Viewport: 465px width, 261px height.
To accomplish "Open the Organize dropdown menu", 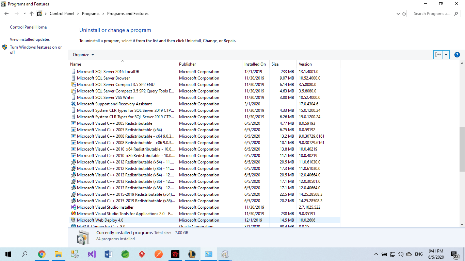I will tap(83, 55).
